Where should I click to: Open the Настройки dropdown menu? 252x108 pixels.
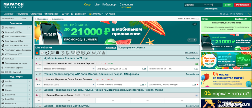click(52, 14)
